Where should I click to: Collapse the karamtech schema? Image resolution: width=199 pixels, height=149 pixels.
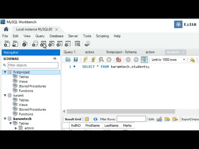pos(5,119)
